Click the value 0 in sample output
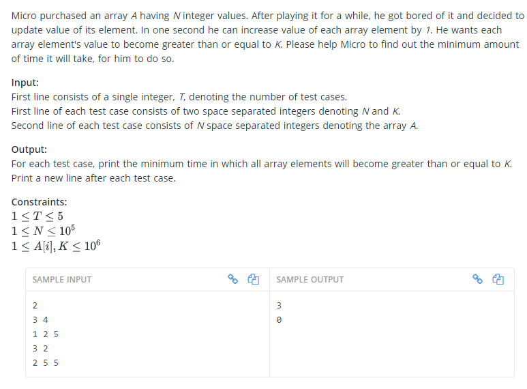The height and width of the screenshot is (389, 527). [x=279, y=319]
